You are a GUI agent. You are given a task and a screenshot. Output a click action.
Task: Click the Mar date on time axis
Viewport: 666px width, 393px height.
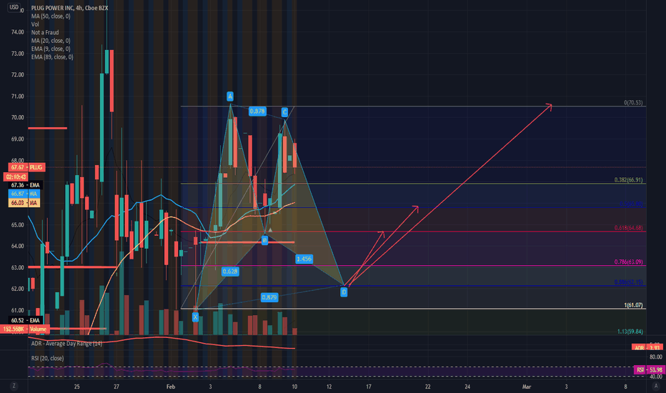point(527,387)
